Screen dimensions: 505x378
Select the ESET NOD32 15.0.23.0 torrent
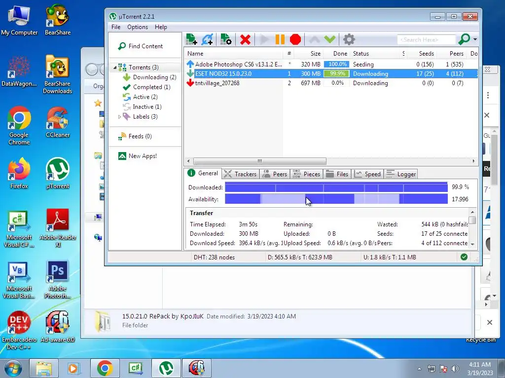331,74
